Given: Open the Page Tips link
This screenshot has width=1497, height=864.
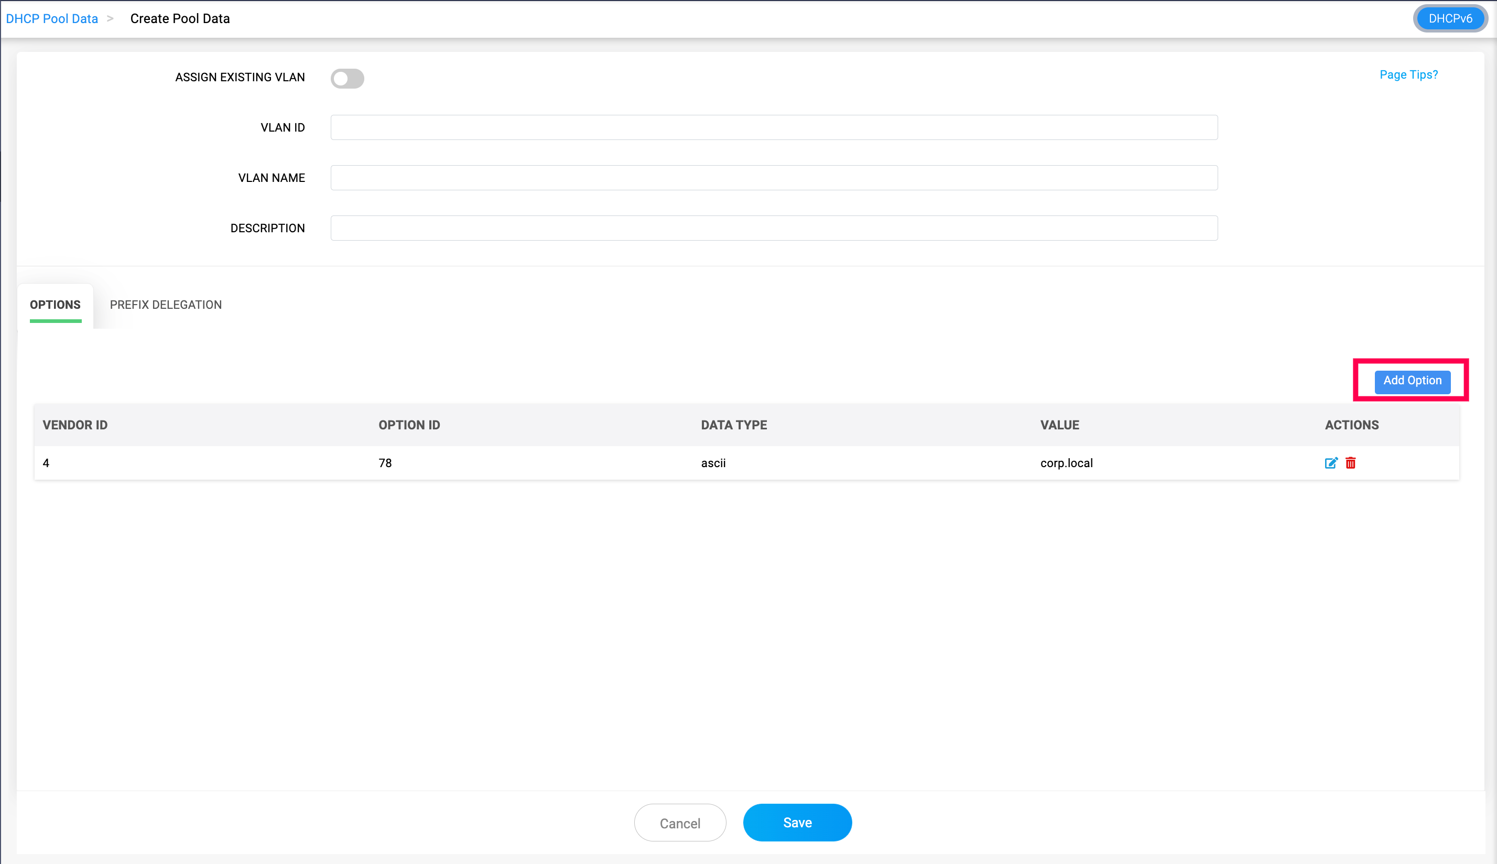Looking at the screenshot, I should point(1408,75).
